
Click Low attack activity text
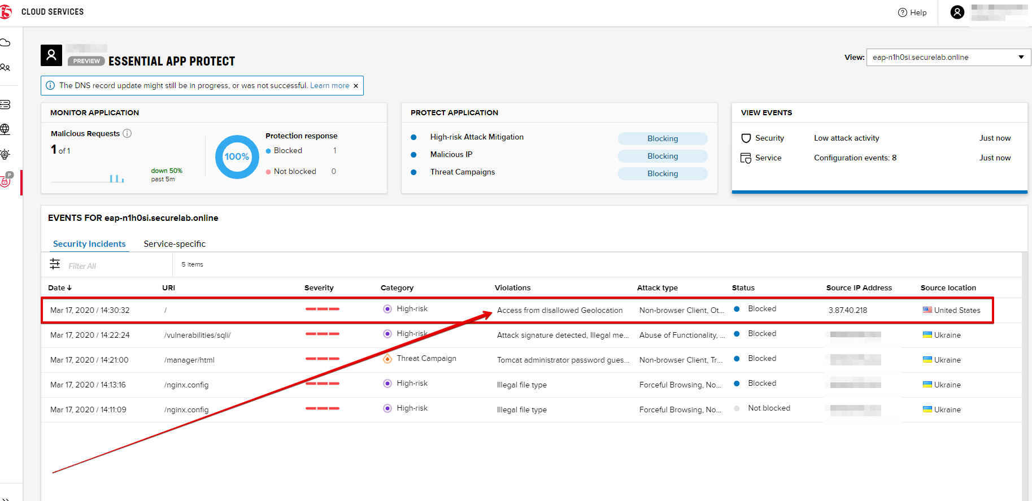[x=847, y=138]
